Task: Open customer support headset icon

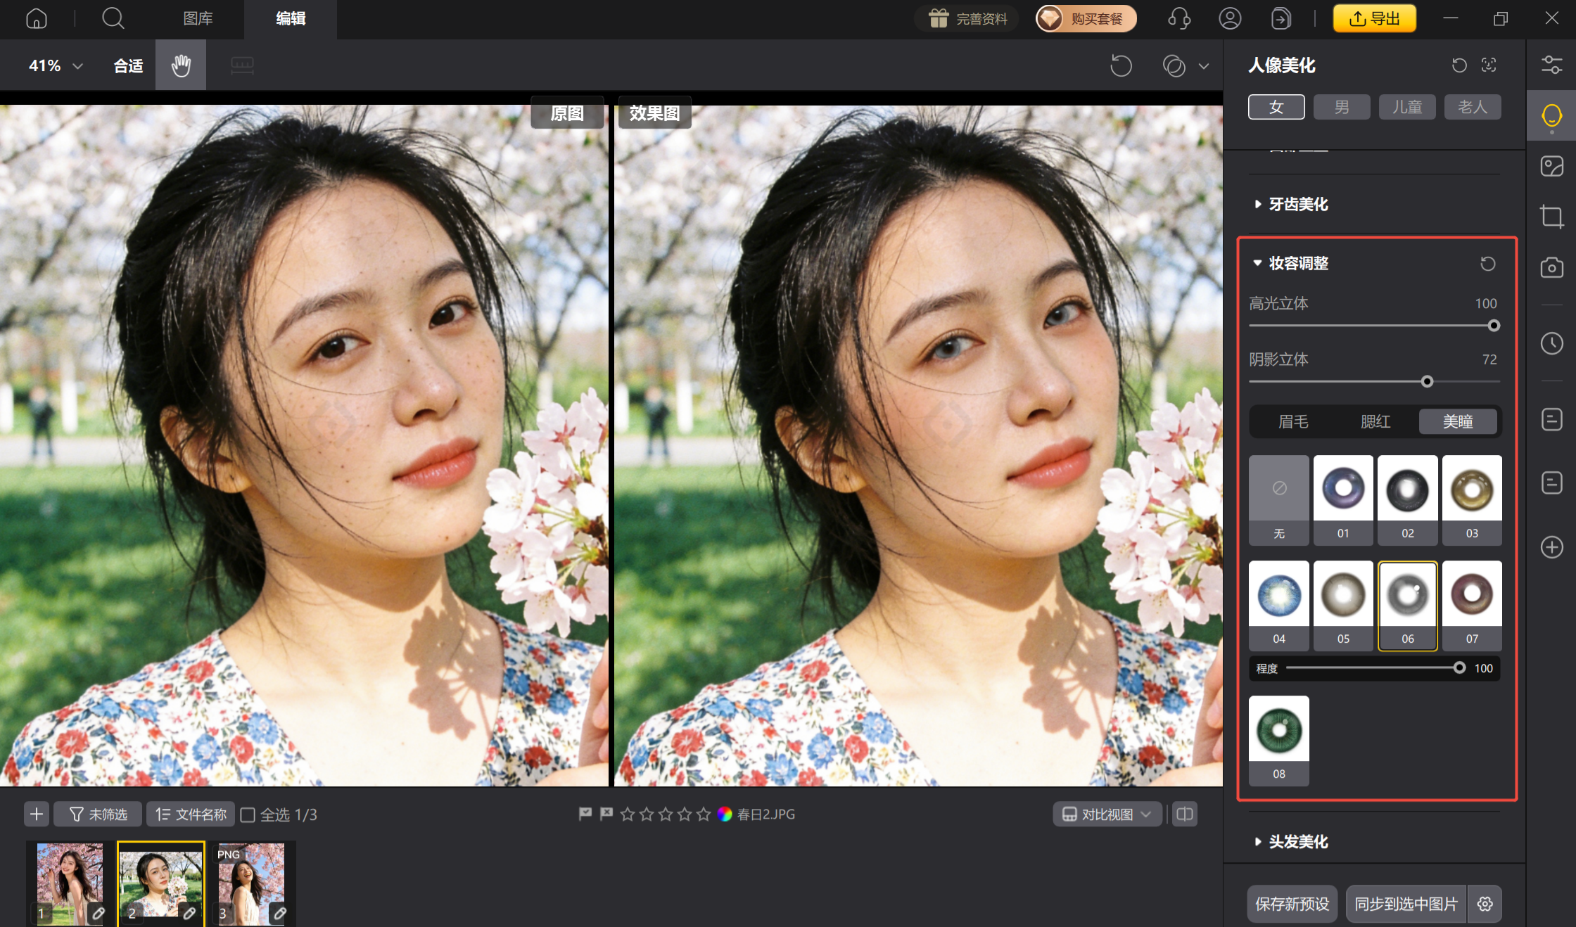Action: point(1179,18)
